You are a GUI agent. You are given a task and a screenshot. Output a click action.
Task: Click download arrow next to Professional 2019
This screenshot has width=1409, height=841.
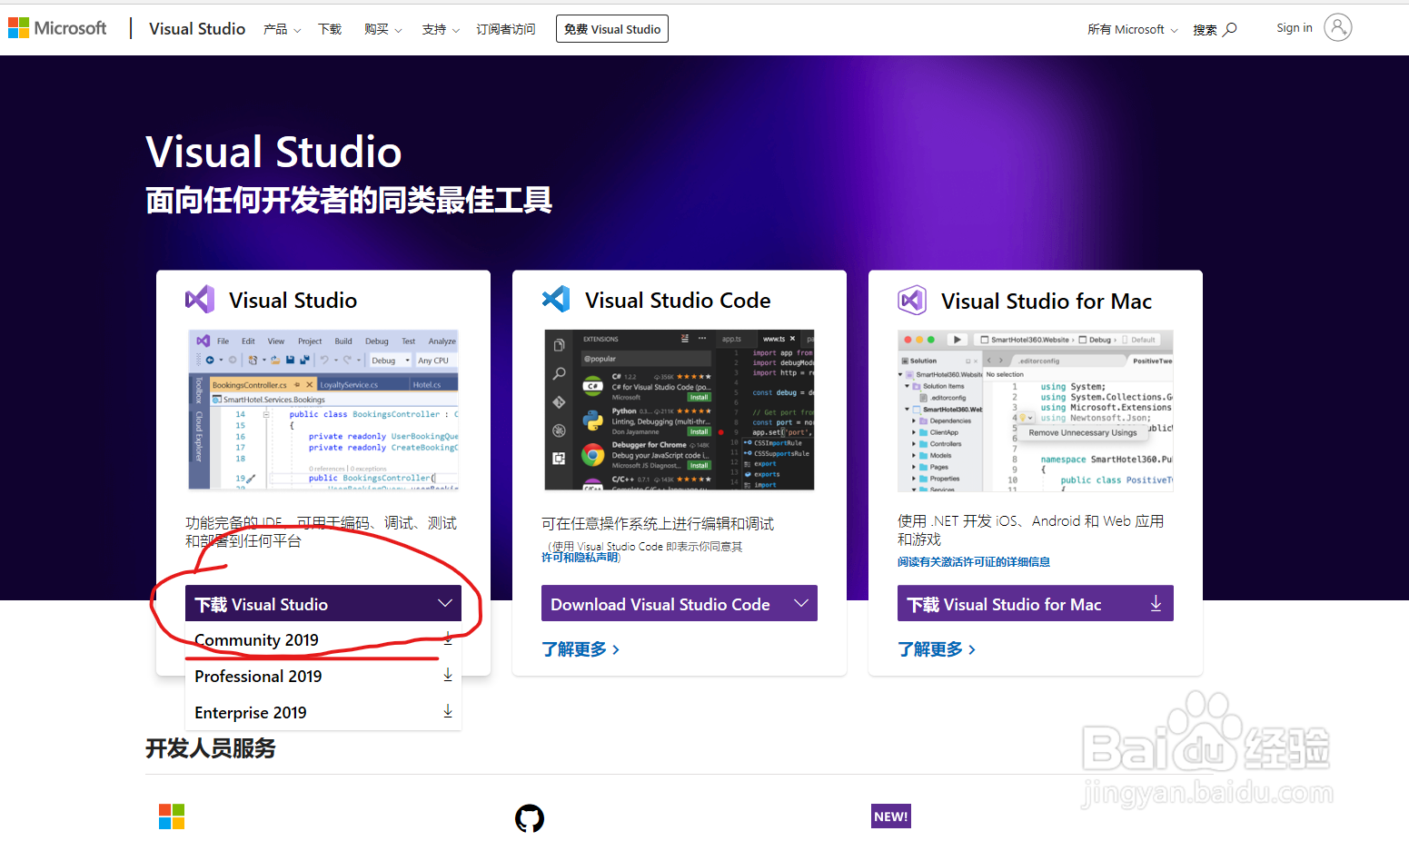(x=448, y=675)
